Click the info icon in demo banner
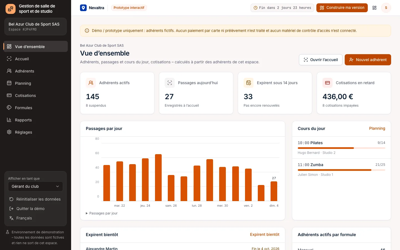400x250 pixels. 87,31
